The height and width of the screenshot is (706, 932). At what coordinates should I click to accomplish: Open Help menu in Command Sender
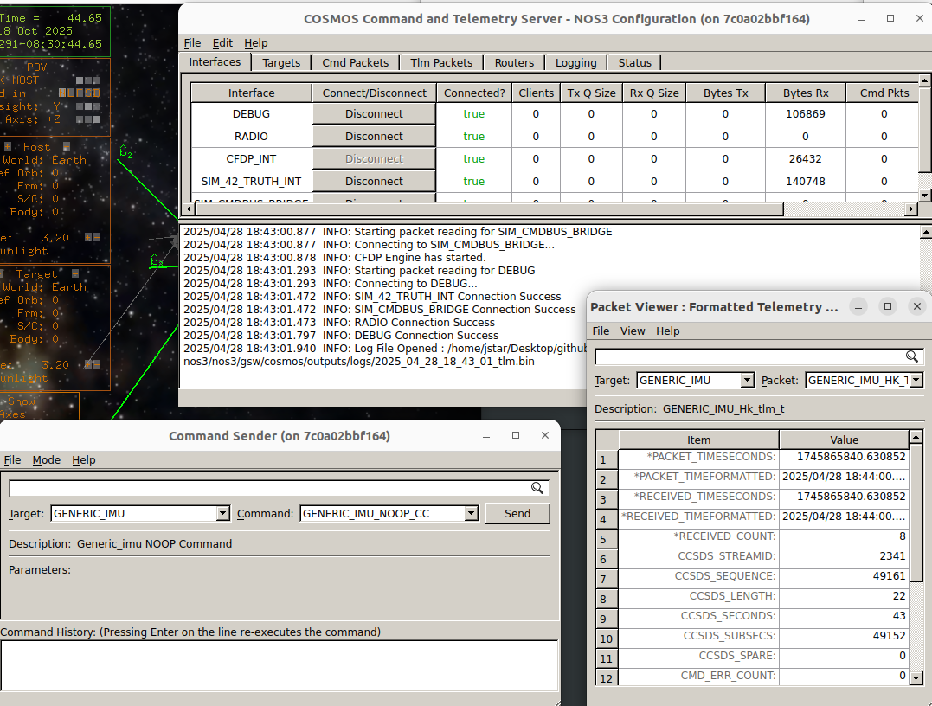[83, 460]
